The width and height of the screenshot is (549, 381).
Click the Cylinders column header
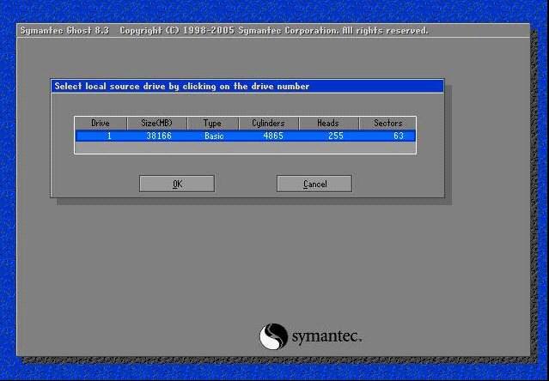(268, 124)
